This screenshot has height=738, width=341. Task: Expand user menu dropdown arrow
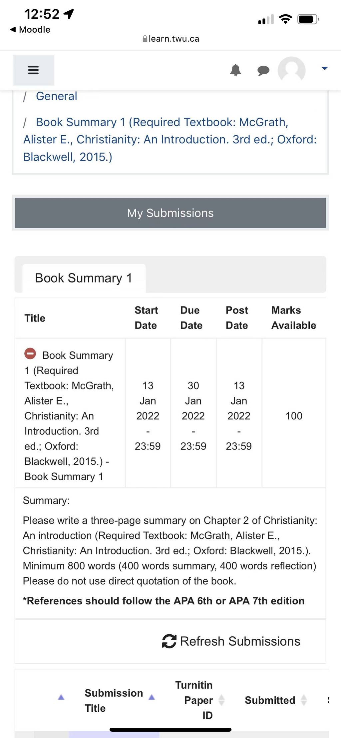point(324,68)
